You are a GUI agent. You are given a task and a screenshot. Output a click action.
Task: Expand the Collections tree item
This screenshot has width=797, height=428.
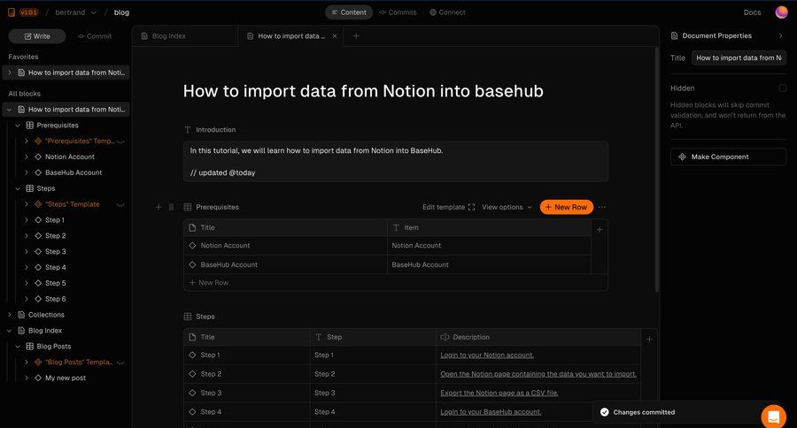[10, 315]
